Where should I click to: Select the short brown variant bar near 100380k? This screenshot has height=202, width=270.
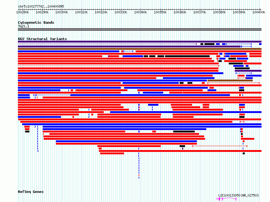point(230,80)
